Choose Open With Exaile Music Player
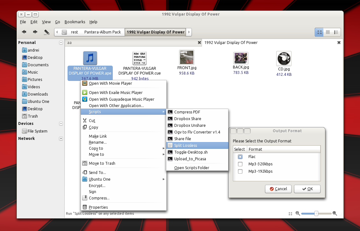 [x=124, y=92]
